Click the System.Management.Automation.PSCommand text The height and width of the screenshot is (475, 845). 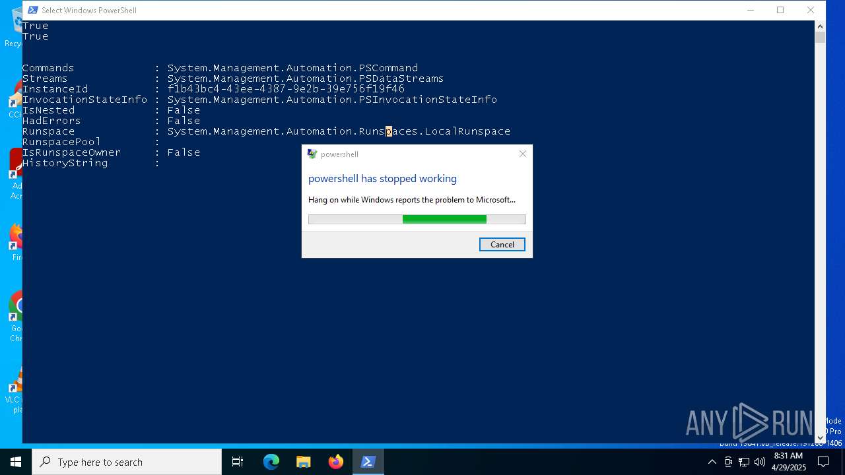[x=292, y=68]
